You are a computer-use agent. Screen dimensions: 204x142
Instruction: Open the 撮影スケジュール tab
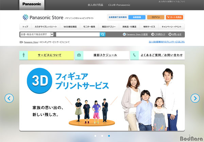click(102, 55)
